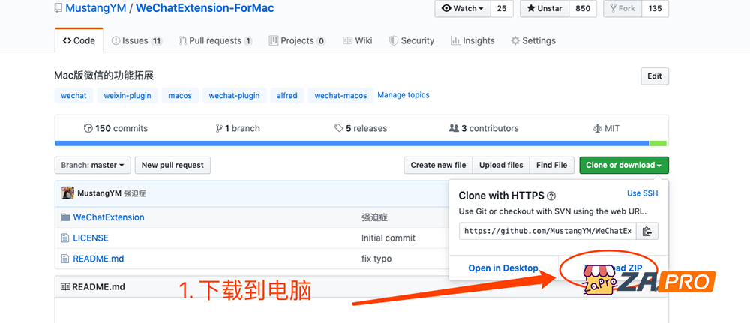The height and width of the screenshot is (323, 750).
Task: Fork this repository
Action: (x=622, y=8)
